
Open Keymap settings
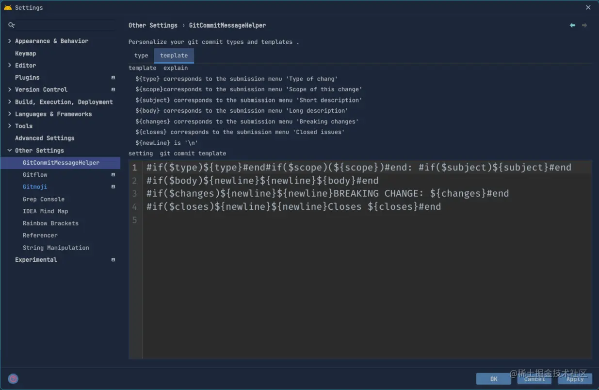[25, 53]
